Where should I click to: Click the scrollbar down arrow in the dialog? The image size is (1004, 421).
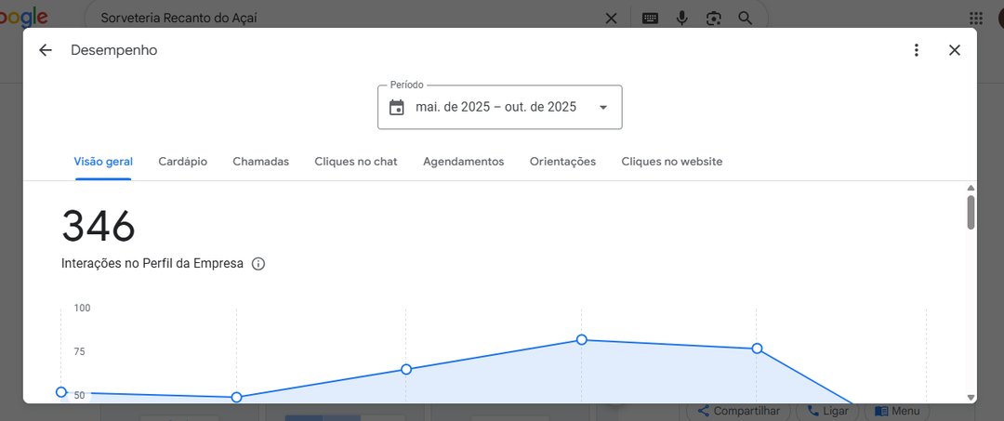coord(971,397)
